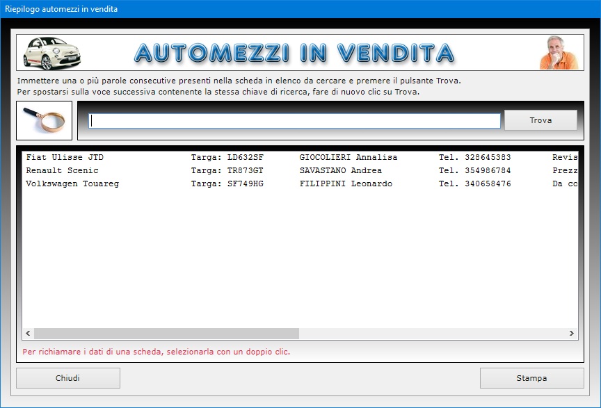
Task: Click owner name GIOCOLIERI Annalisa
Action: (348, 157)
